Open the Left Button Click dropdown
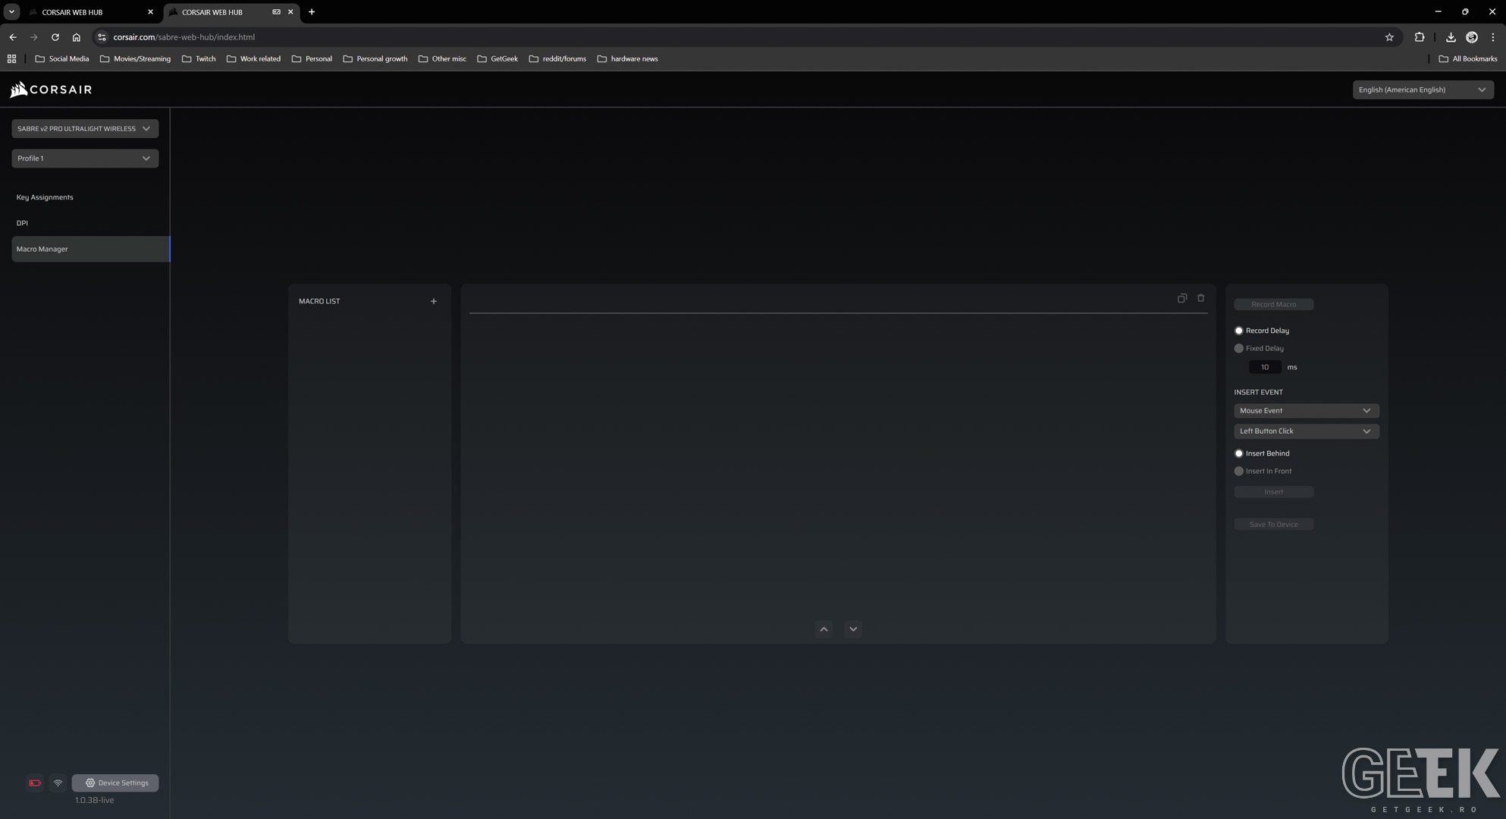This screenshot has width=1506, height=819. pyautogui.click(x=1306, y=431)
